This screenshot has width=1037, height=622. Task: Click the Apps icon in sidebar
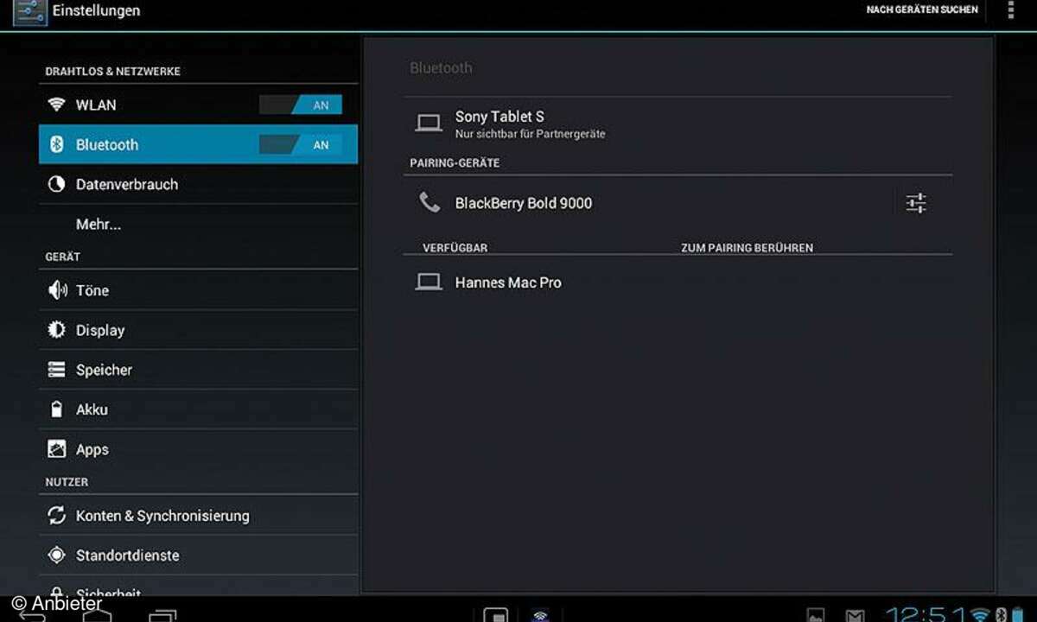coord(57,449)
